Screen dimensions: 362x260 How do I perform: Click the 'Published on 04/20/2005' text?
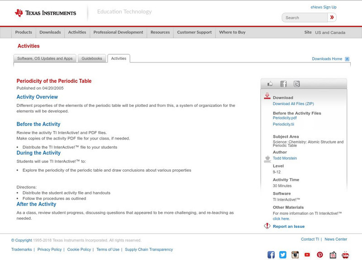pos(40,88)
